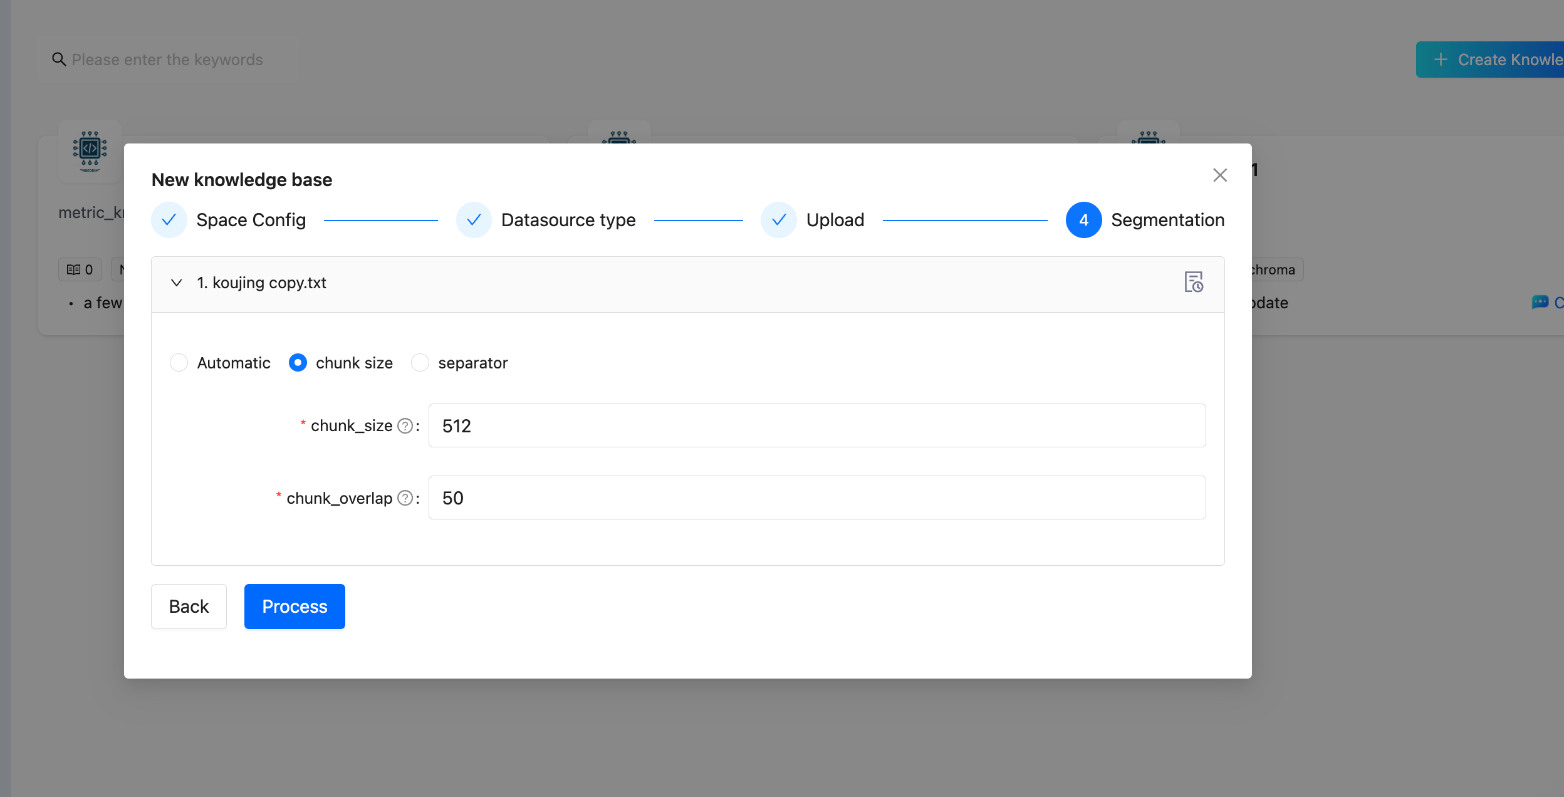Viewport: 1564px width, 797px height.
Task: Click the Space Config step checkmark icon
Action: (169, 220)
